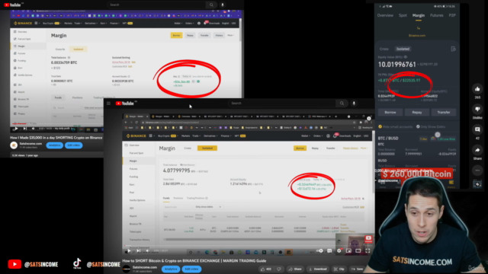Open comments icon showing 42 on the right
Image resolution: width=488 pixels, height=274 pixels.
[477, 129]
